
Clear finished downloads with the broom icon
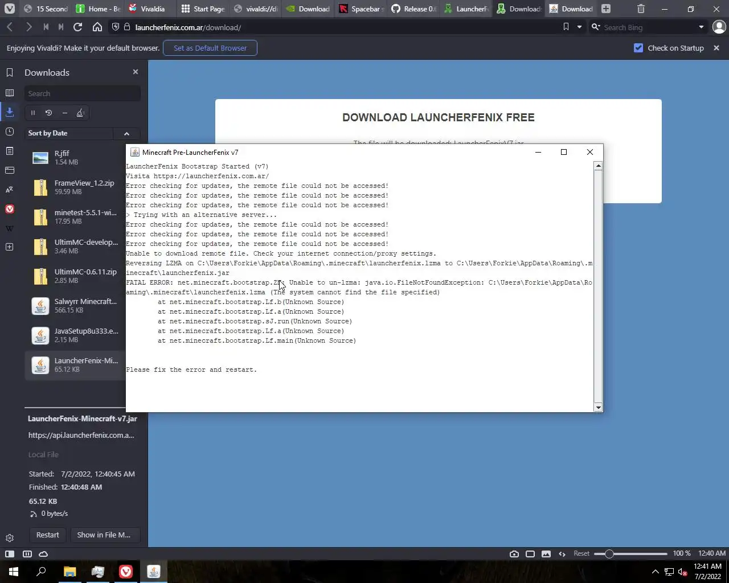click(80, 113)
